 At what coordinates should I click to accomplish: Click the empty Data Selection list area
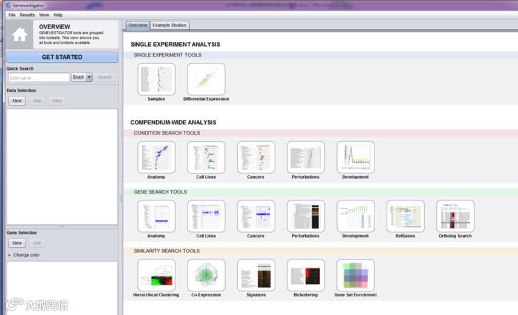click(x=62, y=167)
